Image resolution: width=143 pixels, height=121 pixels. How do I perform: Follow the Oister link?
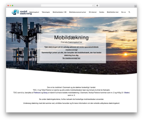[127, 93]
